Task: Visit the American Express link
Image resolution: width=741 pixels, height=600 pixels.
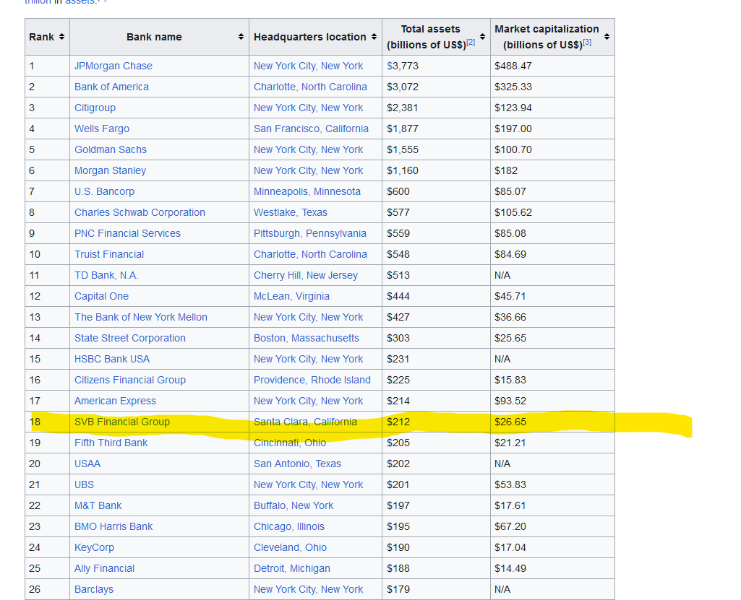Action: (x=116, y=401)
